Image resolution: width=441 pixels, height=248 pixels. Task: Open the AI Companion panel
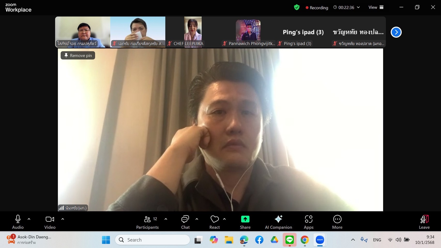click(278, 222)
